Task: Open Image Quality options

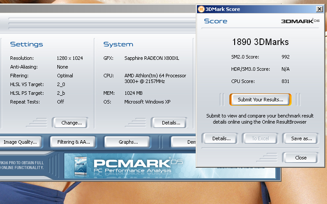Action: click(x=20, y=142)
